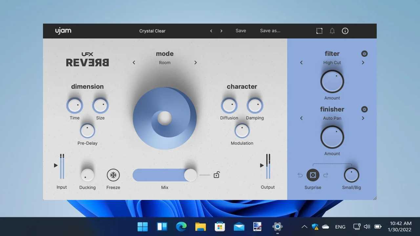
Task: Click the Surprise dice button
Action: click(313, 175)
